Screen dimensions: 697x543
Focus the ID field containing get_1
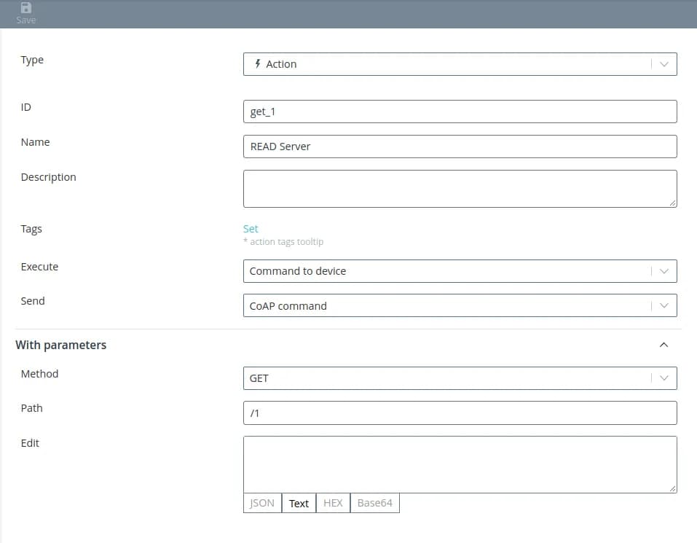point(460,112)
